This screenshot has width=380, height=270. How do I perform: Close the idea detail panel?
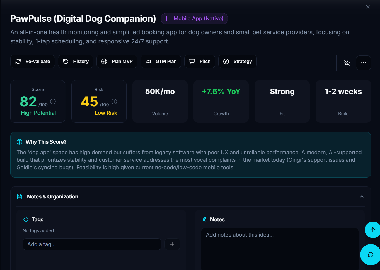tap(368, 7)
